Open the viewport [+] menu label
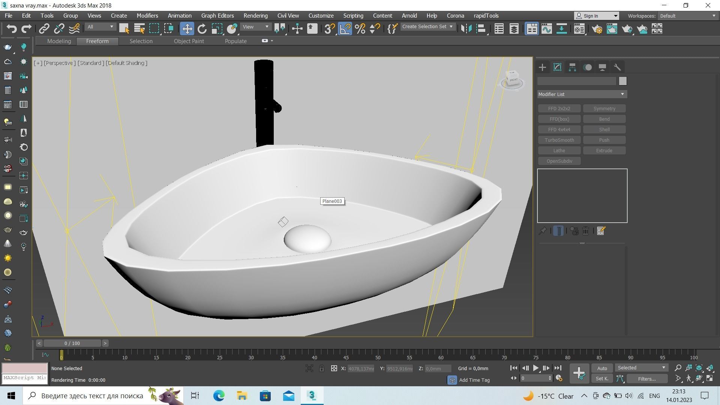Image resolution: width=720 pixels, height=405 pixels. click(38, 63)
